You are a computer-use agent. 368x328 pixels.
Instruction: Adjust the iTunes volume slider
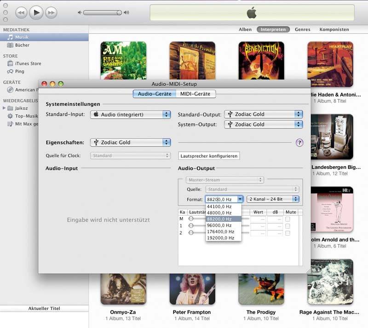pyautogui.click(x=103, y=12)
